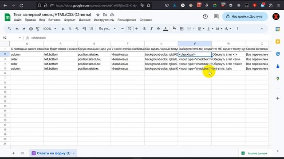Open the Расширения menu

(x=127, y=20)
